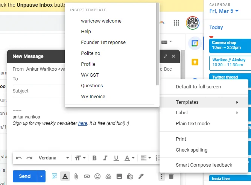Toggle bold formatting
This screenshot has height=185, width=251.
pyautogui.click(x=94, y=158)
